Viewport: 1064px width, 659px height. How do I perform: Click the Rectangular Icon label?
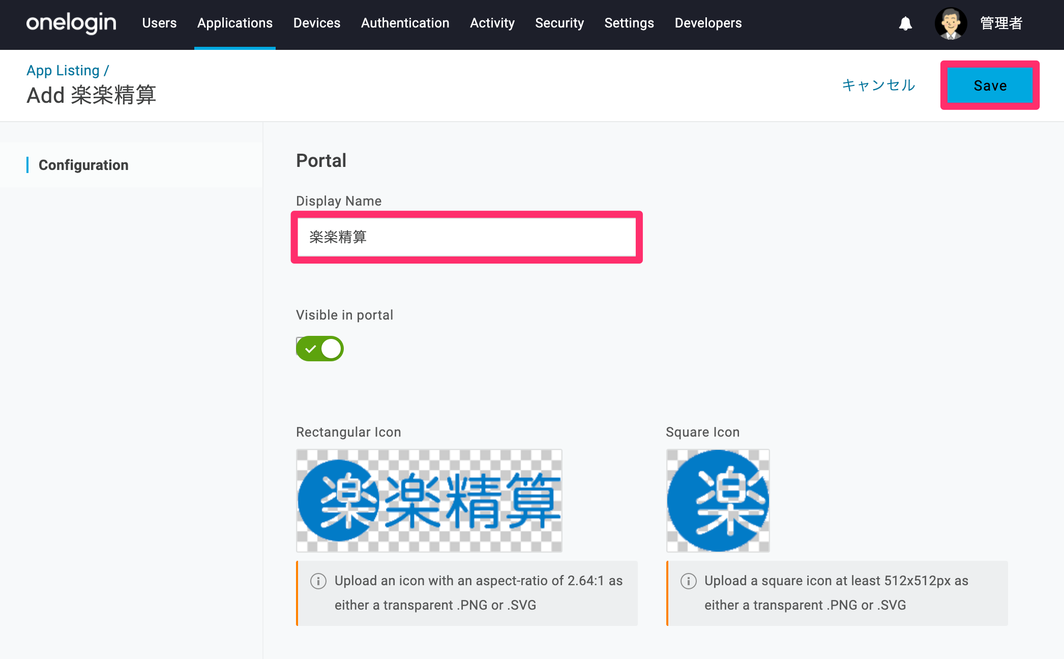348,432
